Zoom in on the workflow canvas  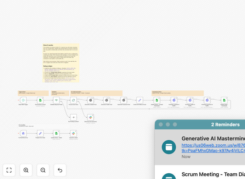[x=26, y=170]
